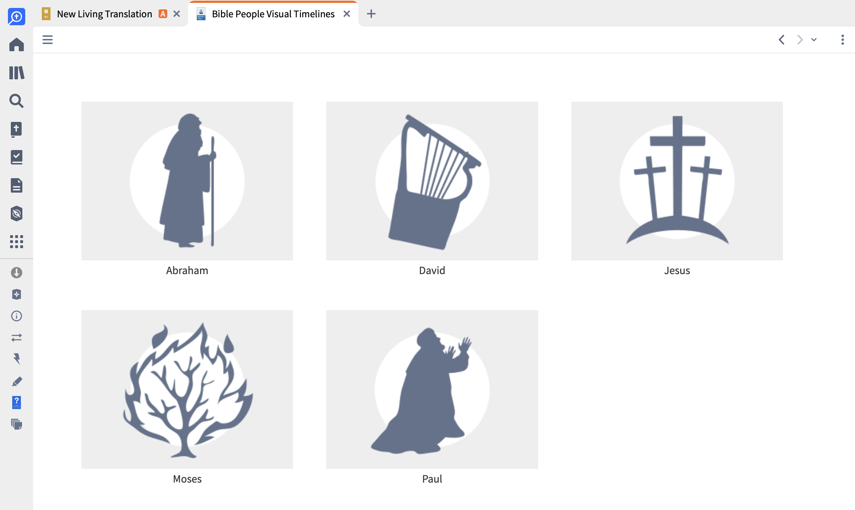Open the checklist book sidebar icon
855x510 pixels.
17,157
